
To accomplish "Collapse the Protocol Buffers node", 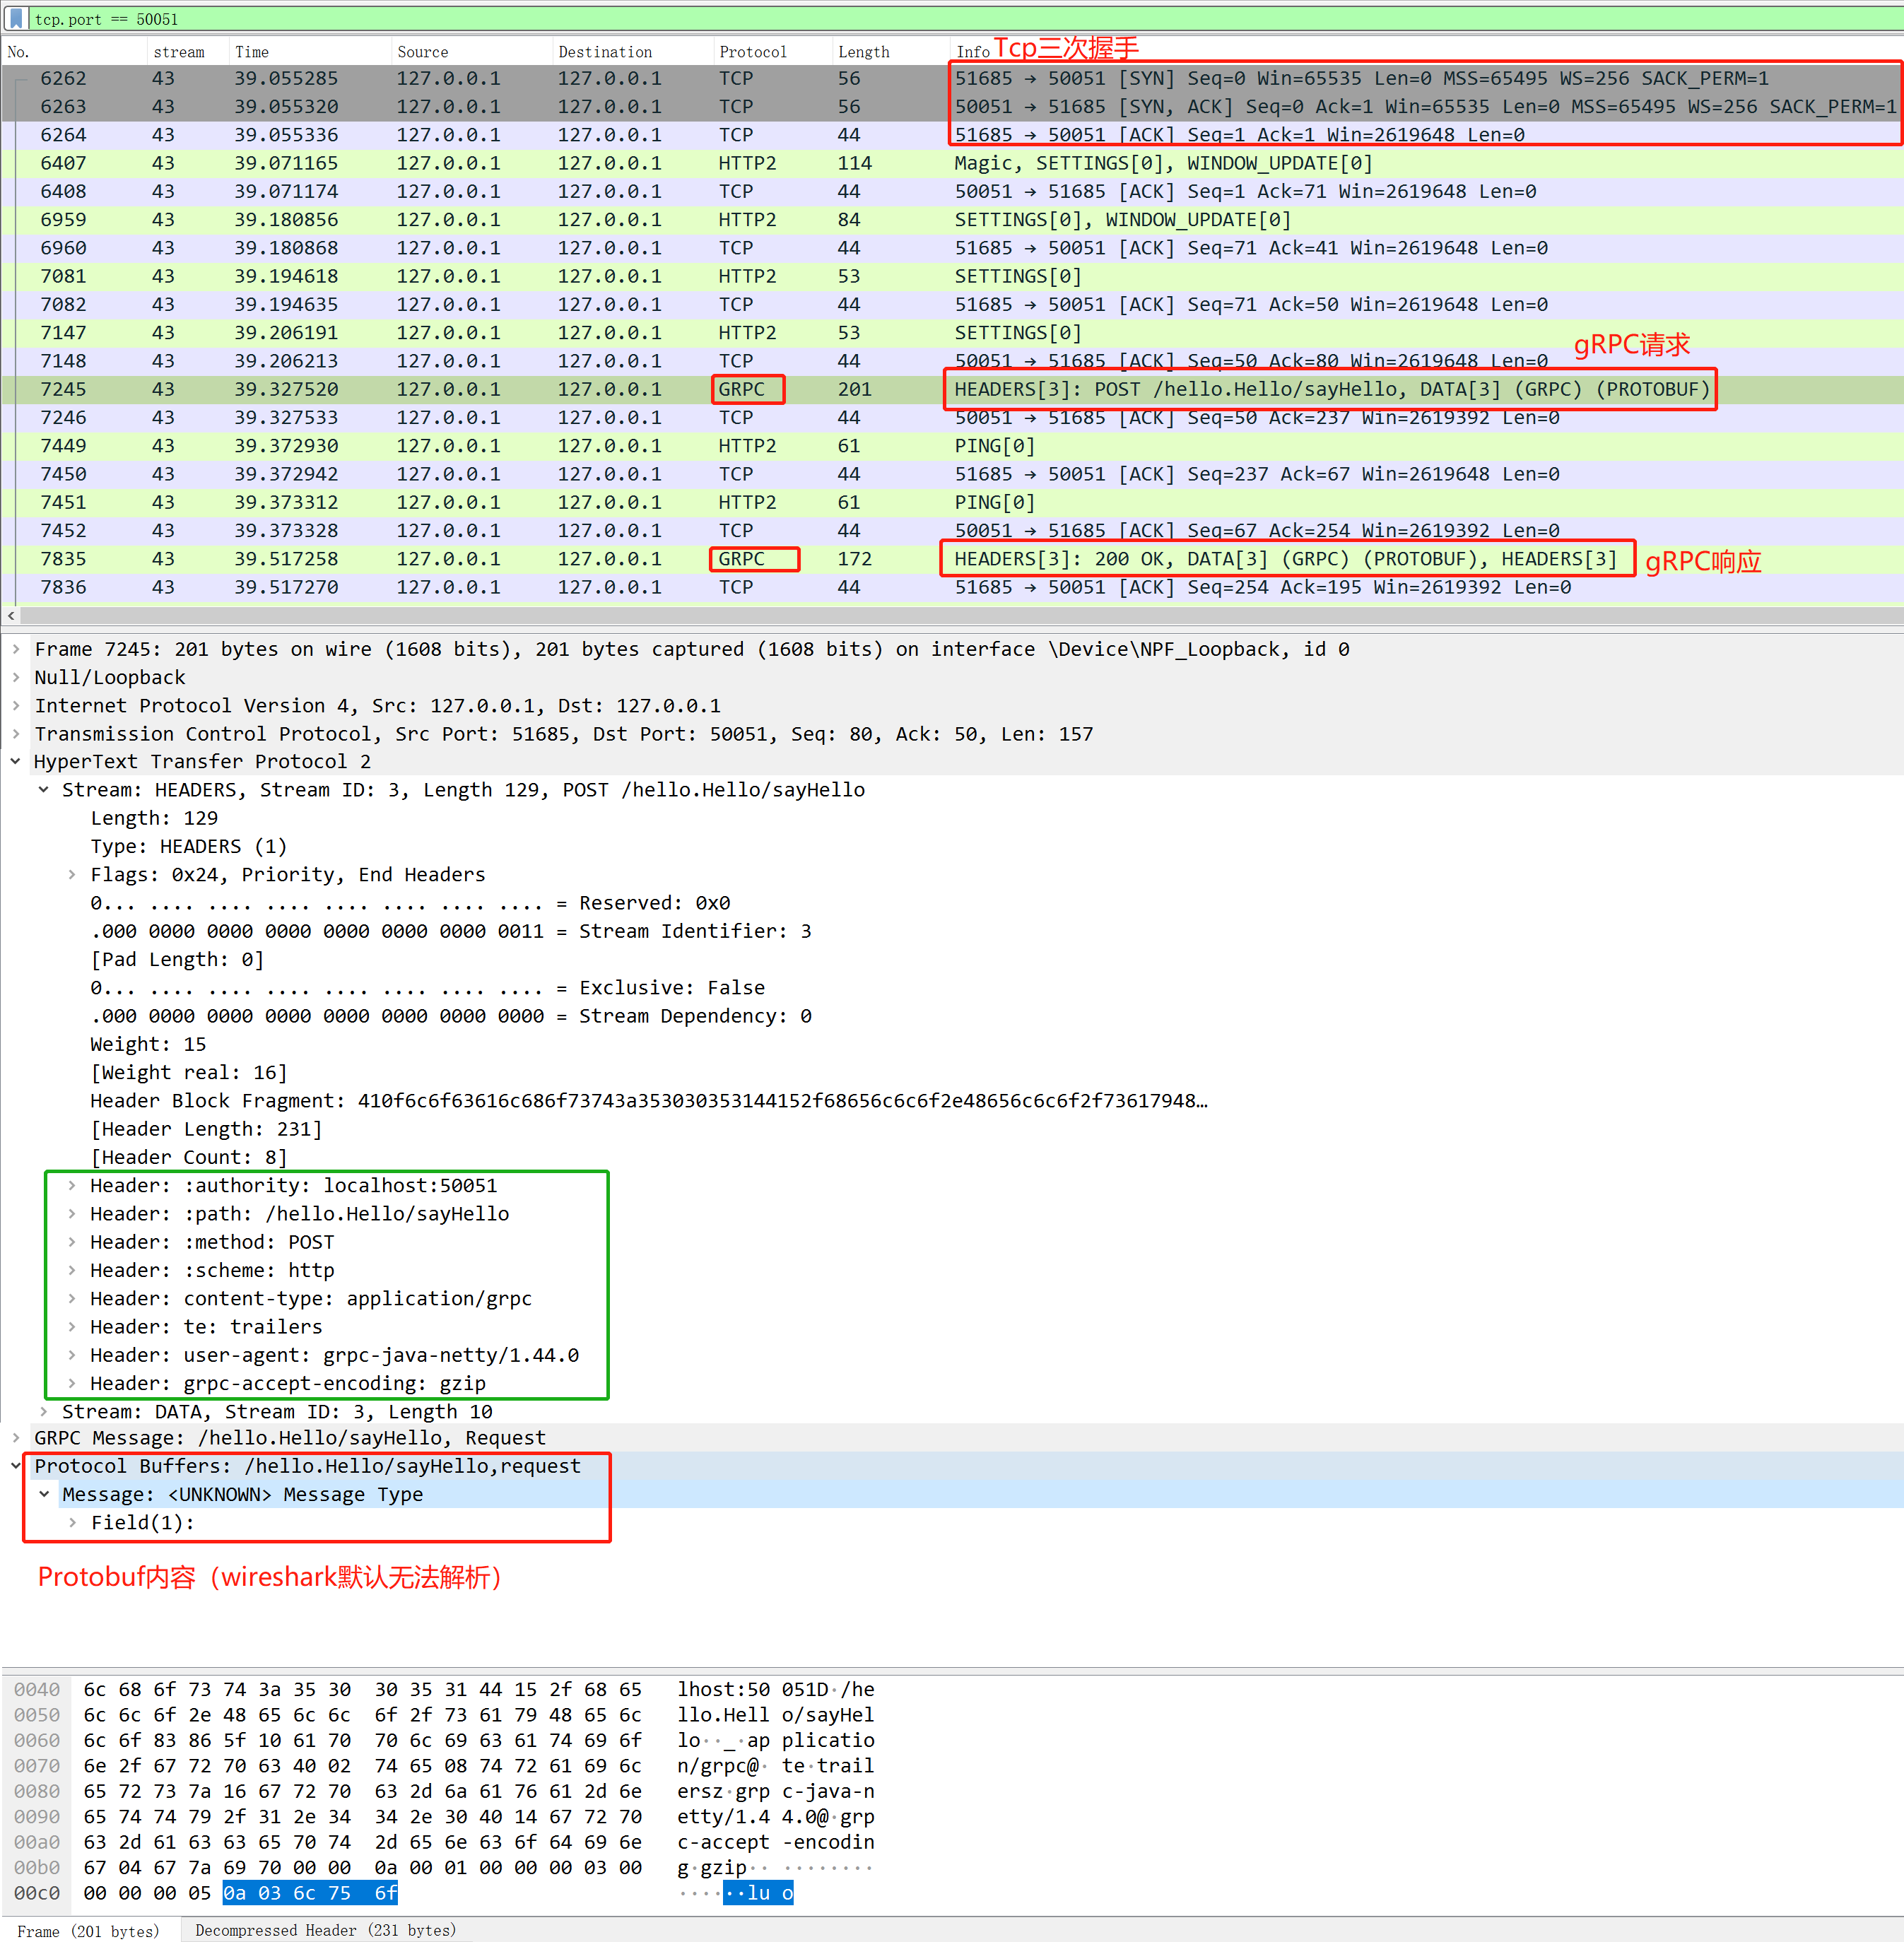I will click(16, 1466).
